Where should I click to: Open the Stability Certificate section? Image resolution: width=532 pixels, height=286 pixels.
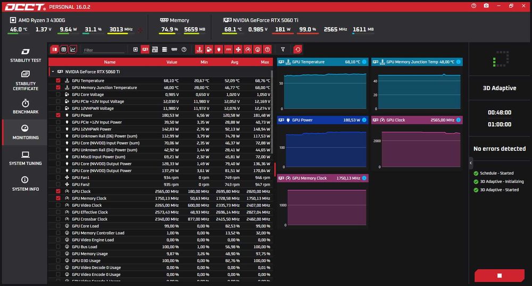[x=25, y=81]
